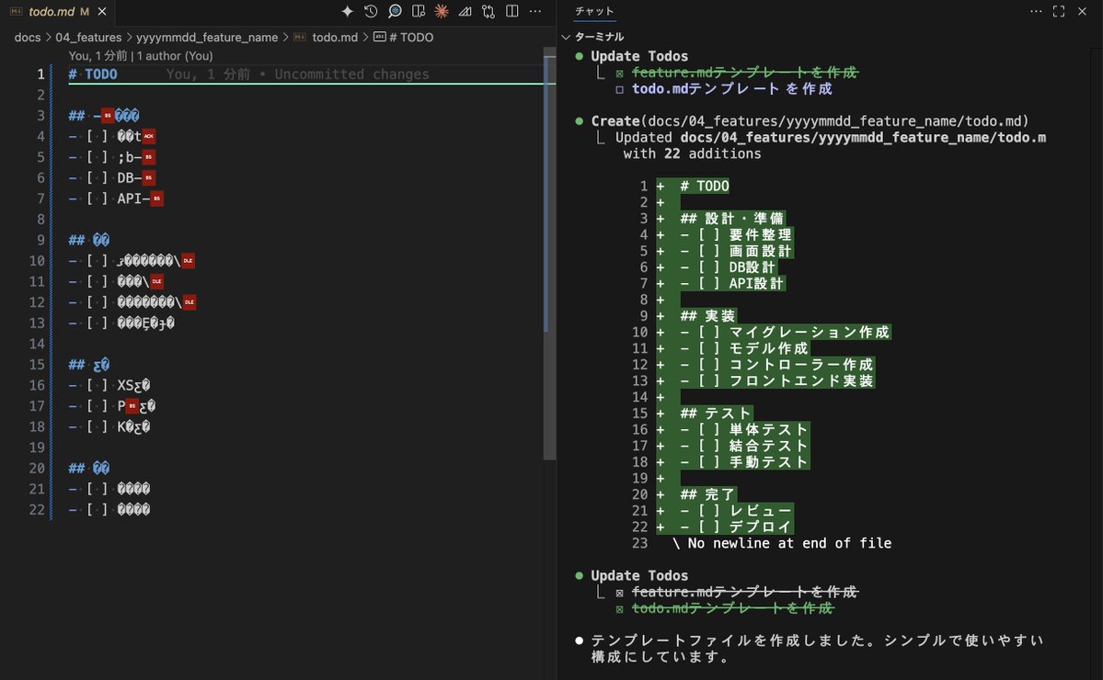The width and height of the screenshot is (1103, 680).
Task: Click '\ No newline at end of file' text
Action: click(782, 543)
